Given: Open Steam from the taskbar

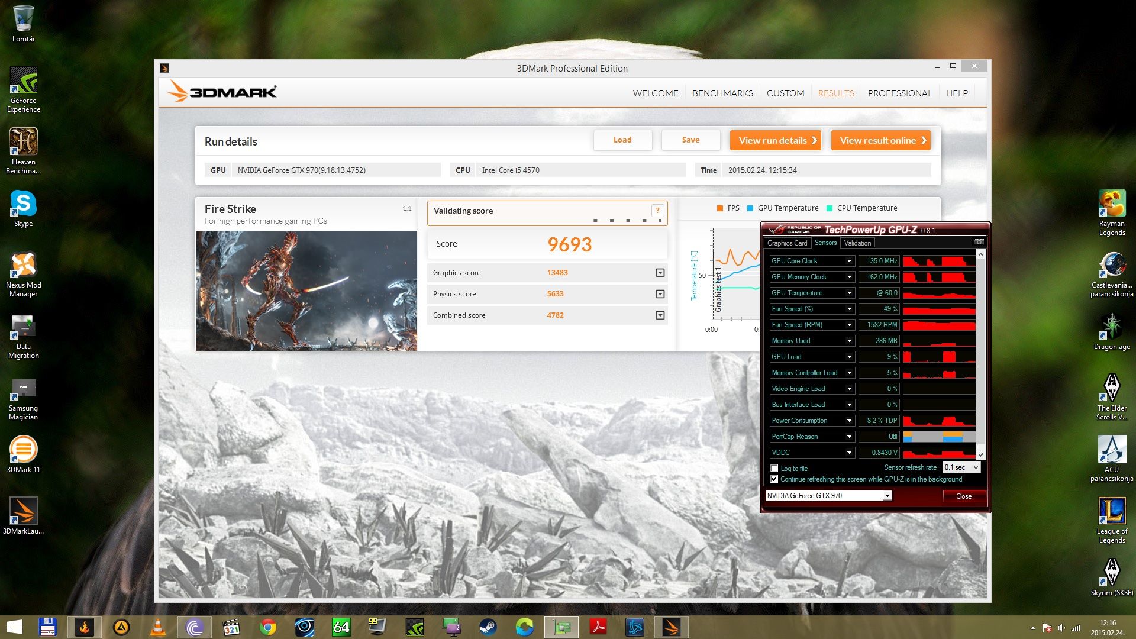Looking at the screenshot, I should tap(488, 627).
